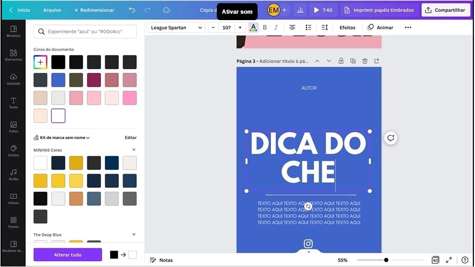Adjust the zoom slider handle
This screenshot has width=475, height=267.
tap(386, 260)
